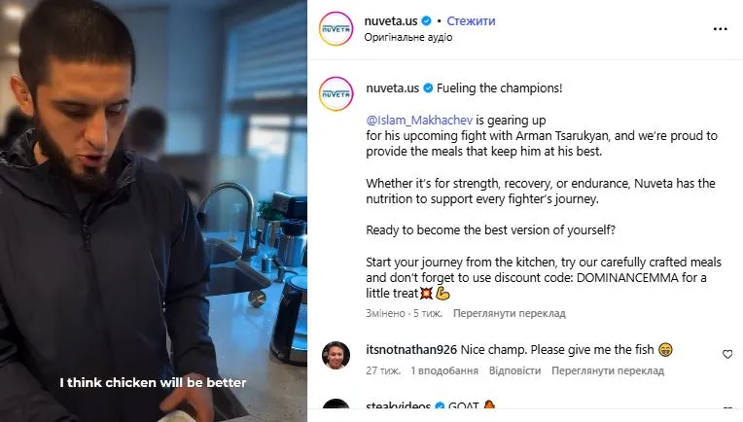Translate the itsnotnathan926 comment
Image resolution: width=743 pixels, height=422 pixels.
(608, 370)
